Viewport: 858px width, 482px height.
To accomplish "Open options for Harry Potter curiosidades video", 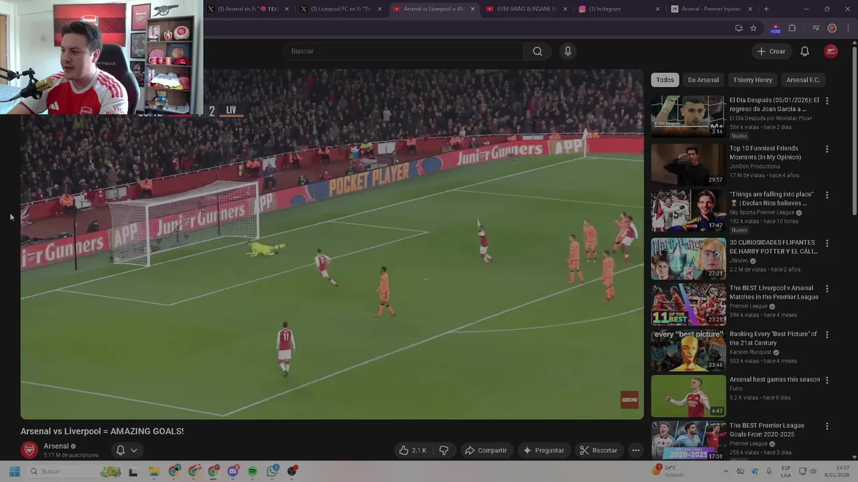I will pos(826,243).
